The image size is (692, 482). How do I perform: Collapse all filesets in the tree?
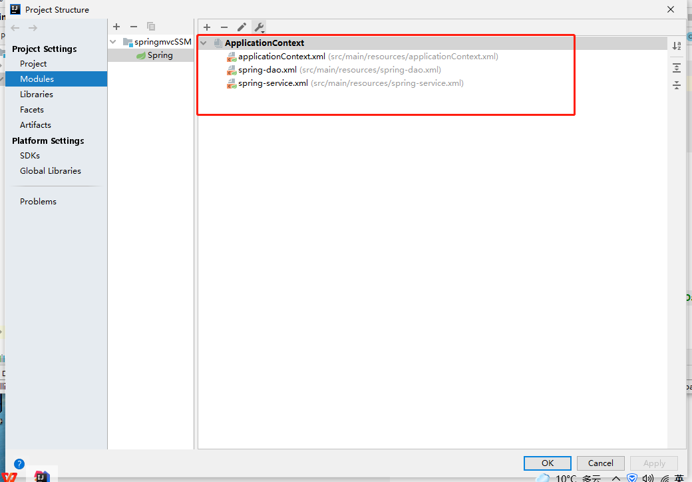pos(677,85)
